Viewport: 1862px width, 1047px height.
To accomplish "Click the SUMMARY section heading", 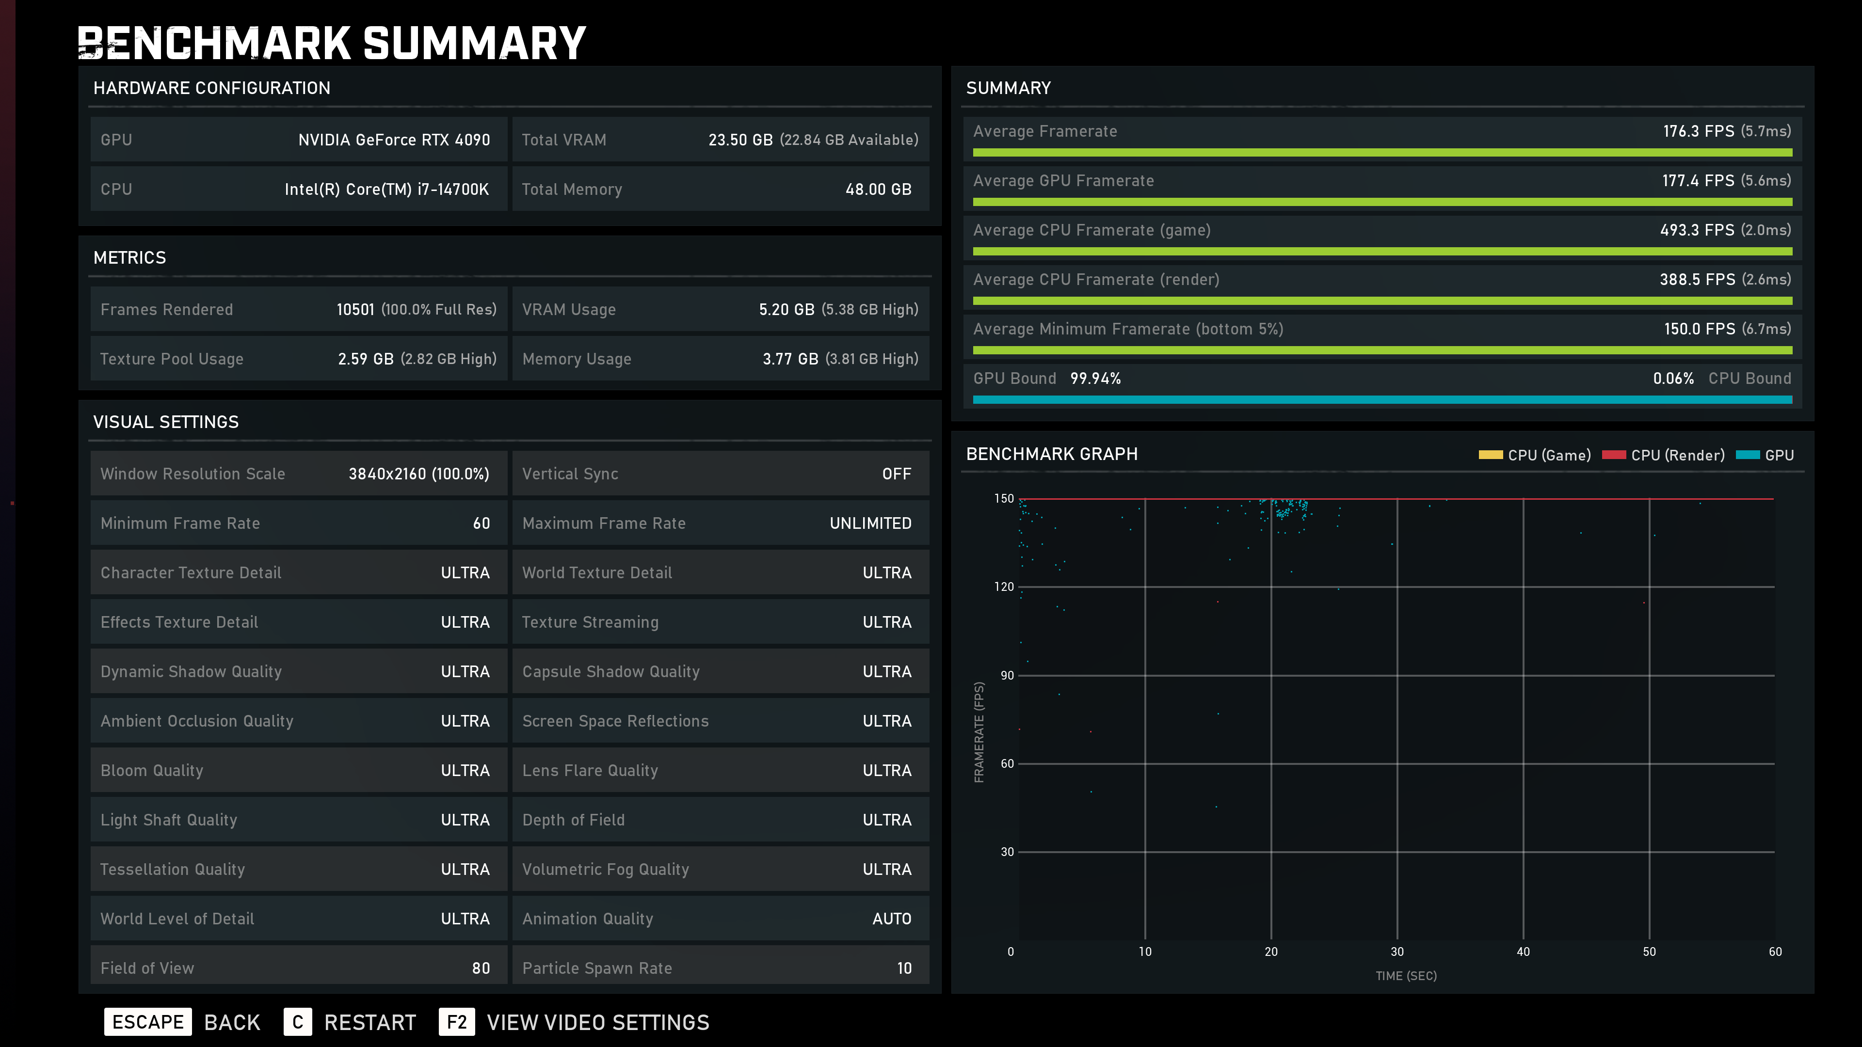I will tap(1009, 88).
